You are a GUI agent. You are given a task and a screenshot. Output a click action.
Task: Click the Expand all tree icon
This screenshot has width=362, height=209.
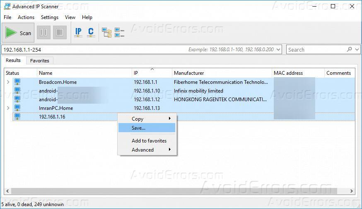(107, 32)
